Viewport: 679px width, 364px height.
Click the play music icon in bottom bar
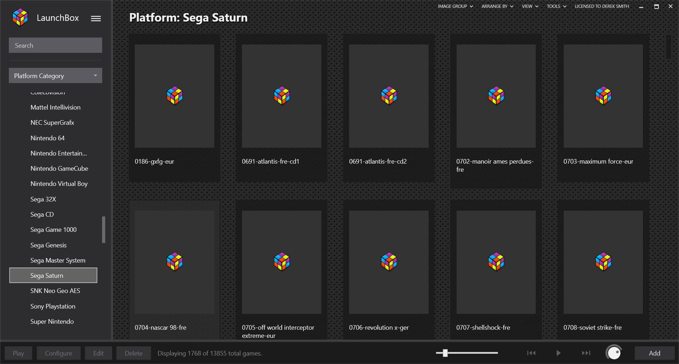[x=558, y=353]
